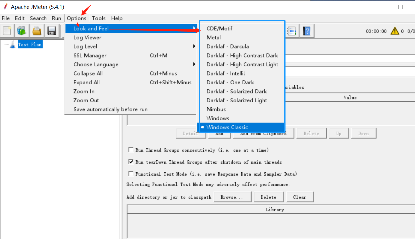415x239 pixels.
Task: Click the New test plan toolbar icon
Action: (x=7, y=31)
